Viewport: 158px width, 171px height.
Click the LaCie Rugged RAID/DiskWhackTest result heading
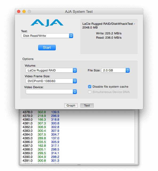pos(109,26)
